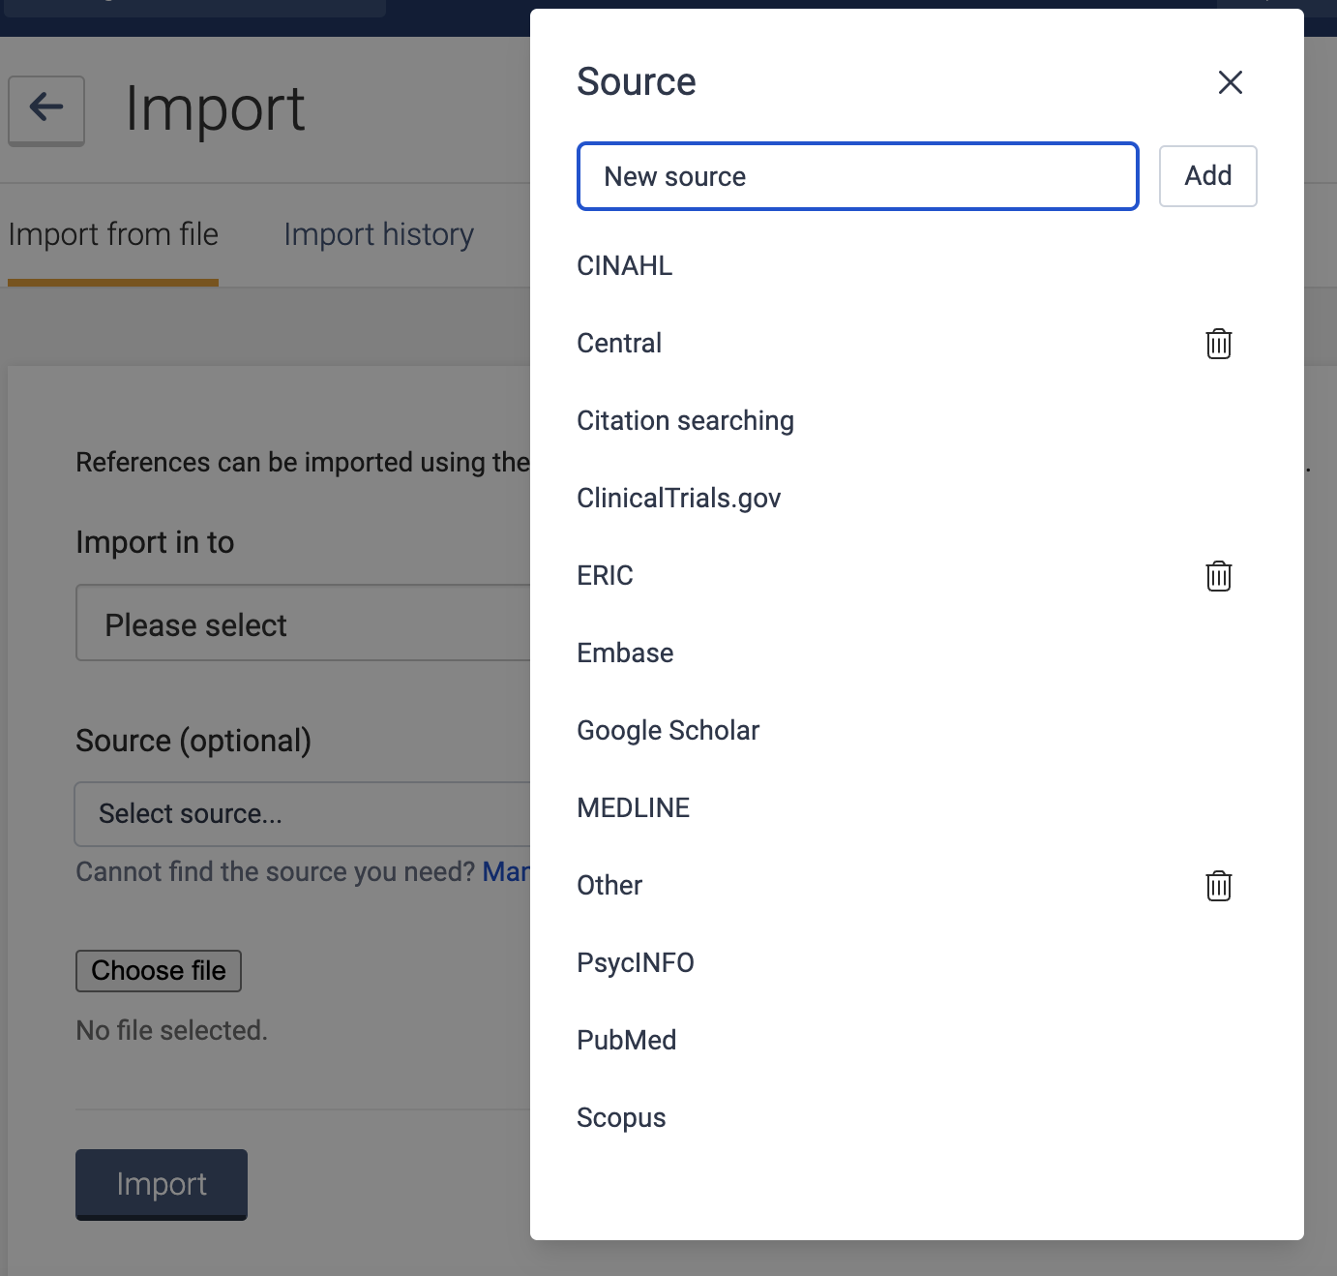Click the PubMed source entry

point(626,1041)
